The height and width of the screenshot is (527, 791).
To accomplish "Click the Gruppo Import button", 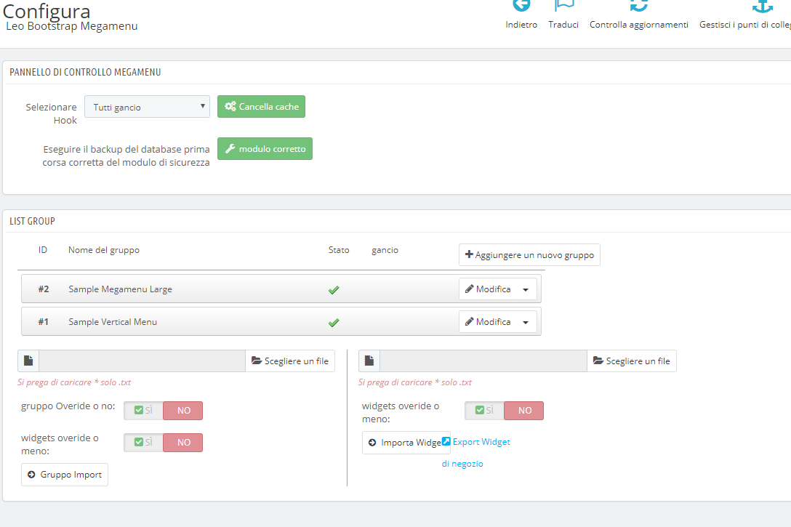I will pyautogui.click(x=65, y=475).
